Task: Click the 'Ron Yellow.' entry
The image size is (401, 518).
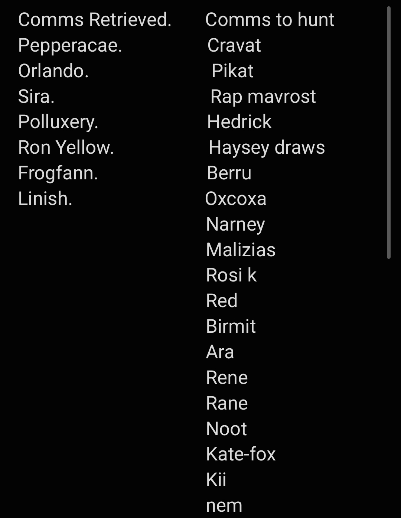Action: [x=66, y=147]
